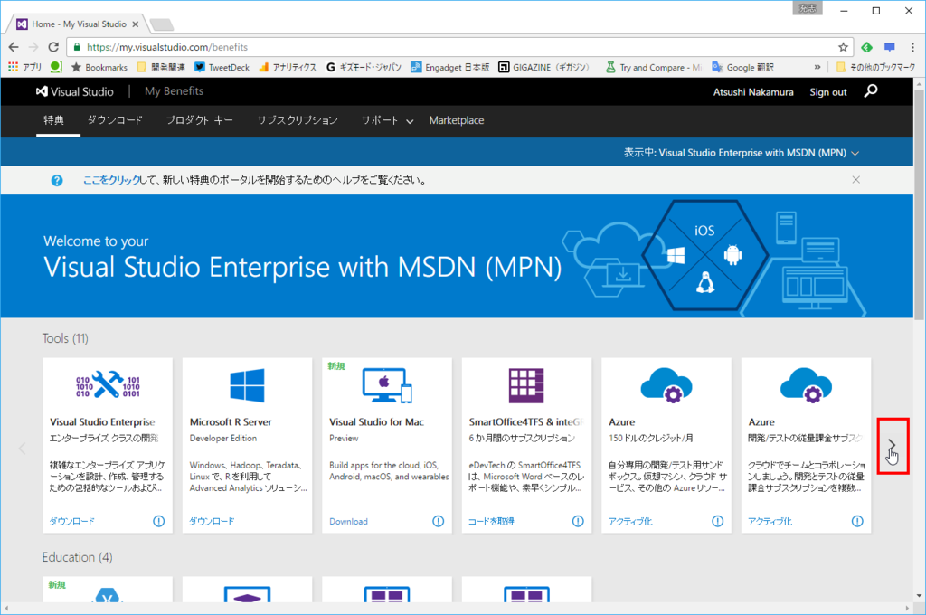Open その他のブックマーク folder
This screenshot has width=926, height=615.
coord(875,67)
